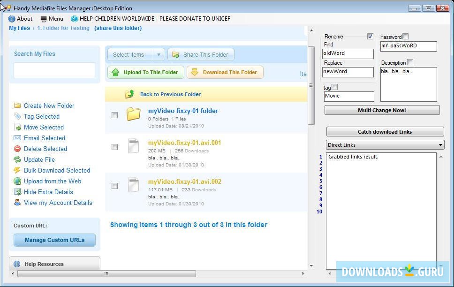Viewport: 454px width, 287px height.
Task: Click the Email Selected envelope icon
Action: click(17, 138)
